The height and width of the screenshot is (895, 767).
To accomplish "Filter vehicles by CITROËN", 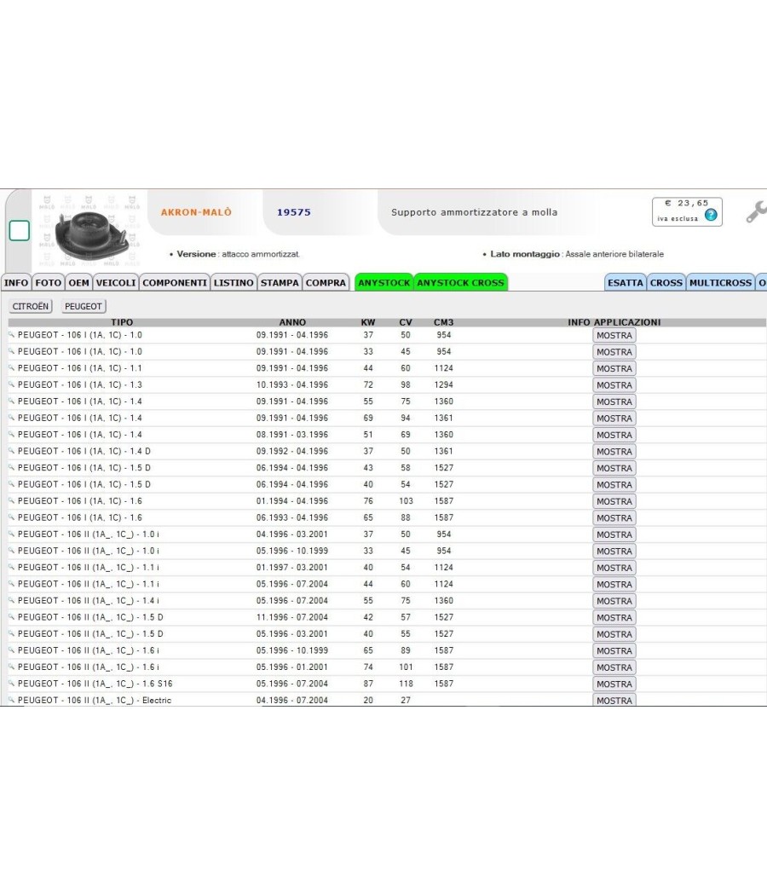I will (x=31, y=306).
